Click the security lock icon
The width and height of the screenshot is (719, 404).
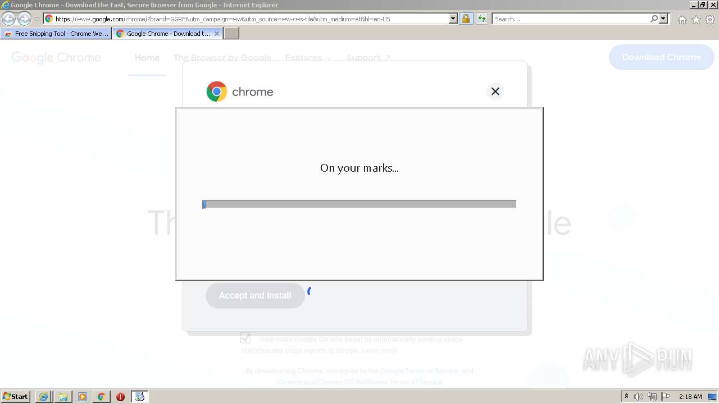point(466,19)
